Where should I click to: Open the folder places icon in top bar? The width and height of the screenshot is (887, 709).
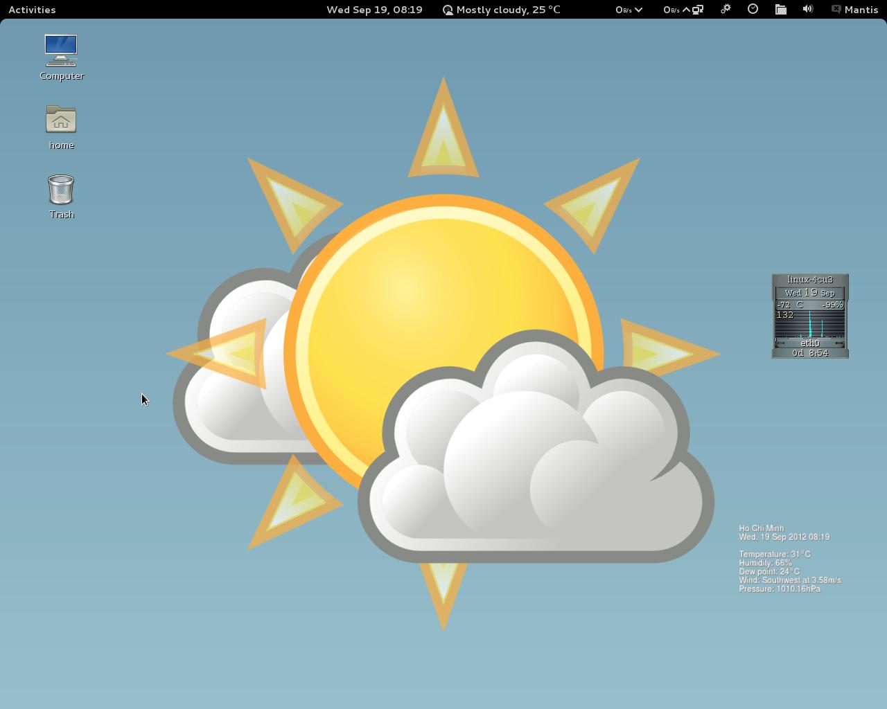pyautogui.click(x=780, y=10)
